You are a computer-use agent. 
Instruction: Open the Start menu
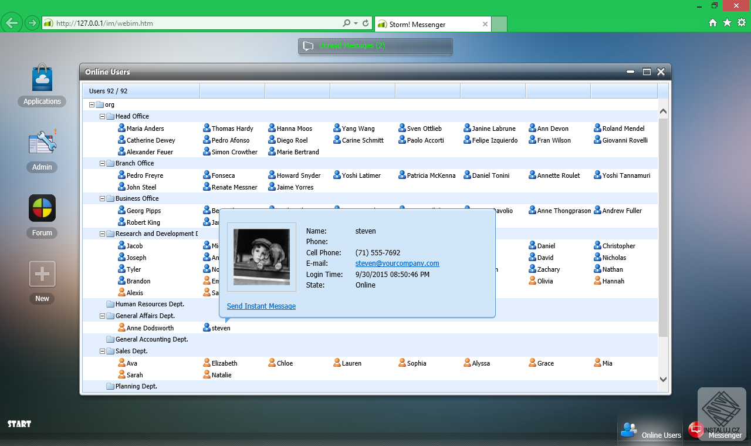[x=19, y=423]
